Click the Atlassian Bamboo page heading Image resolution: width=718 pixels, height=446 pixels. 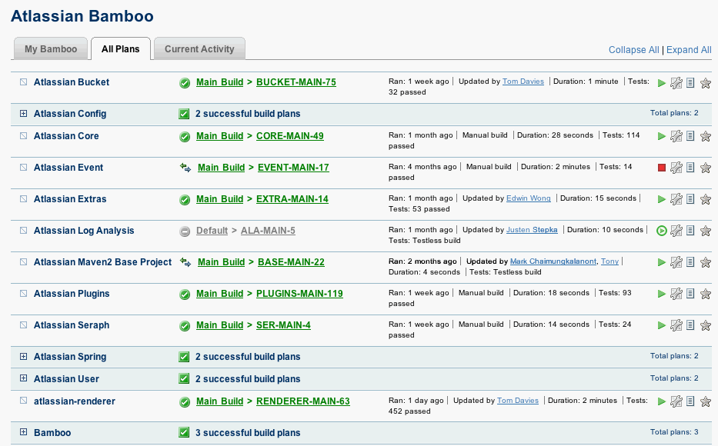point(82,16)
